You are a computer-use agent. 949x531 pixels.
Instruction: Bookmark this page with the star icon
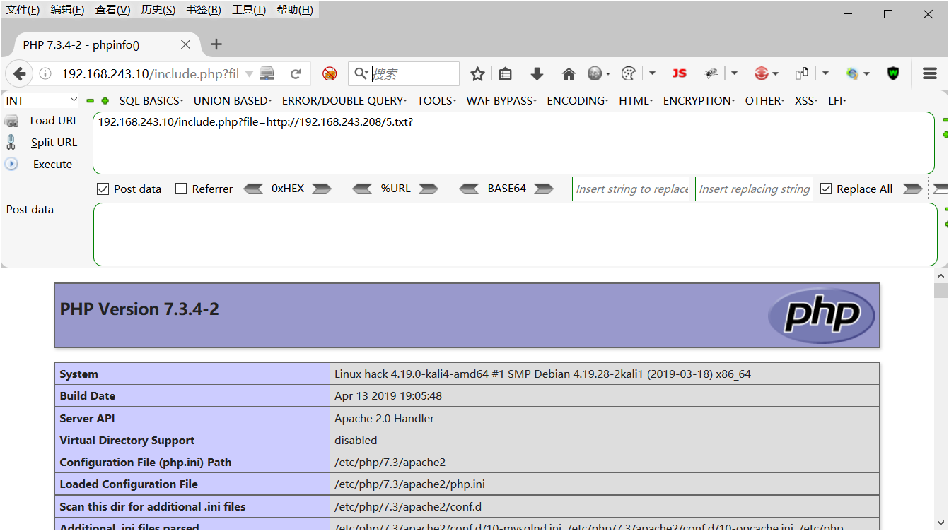pyautogui.click(x=478, y=73)
